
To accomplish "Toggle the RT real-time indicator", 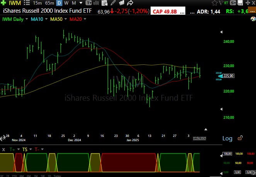I will (226, 3).
